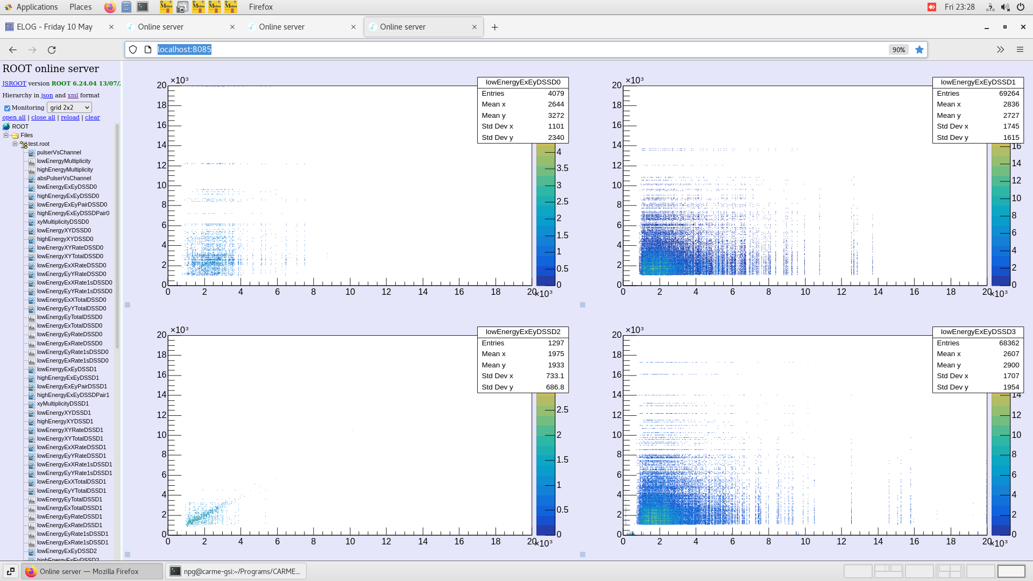Open the grid 2x2 layout dropdown
Viewport: 1033px width, 581px height.
tap(69, 107)
